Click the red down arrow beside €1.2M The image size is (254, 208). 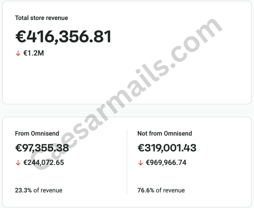point(18,53)
